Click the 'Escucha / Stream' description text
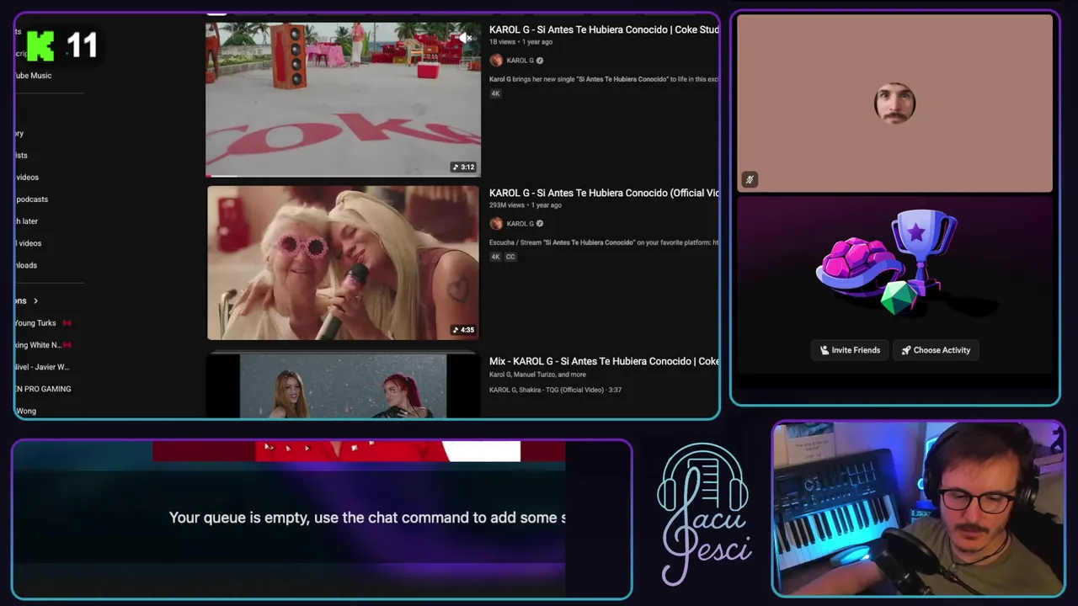This screenshot has width=1078, height=606. (604, 242)
